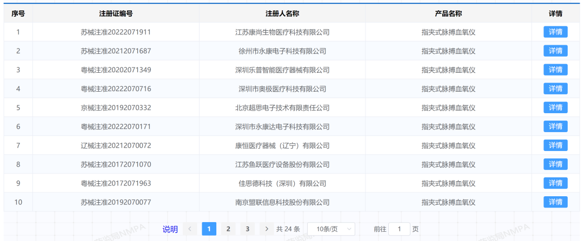Select registration number 苏械注准20222071911
The height and width of the screenshot is (241, 584).
pos(116,32)
